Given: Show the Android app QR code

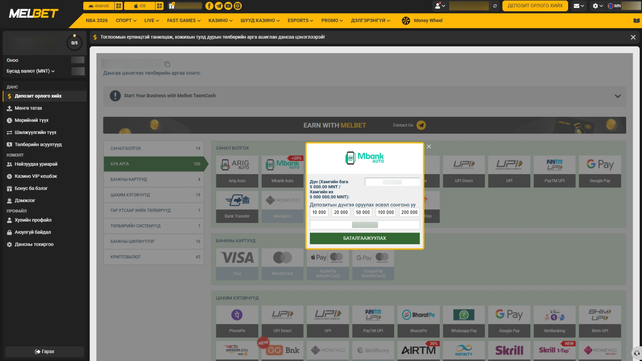Looking at the screenshot, I should (119, 6).
